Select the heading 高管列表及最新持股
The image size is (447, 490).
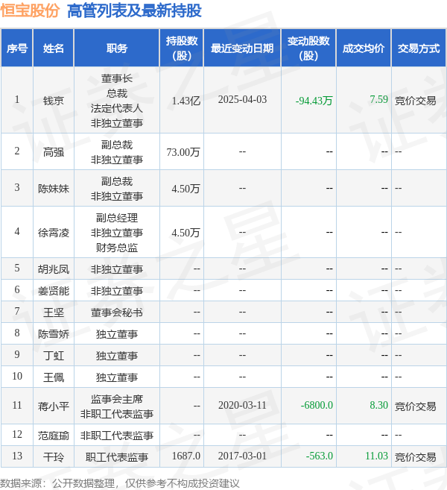tap(134, 10)
